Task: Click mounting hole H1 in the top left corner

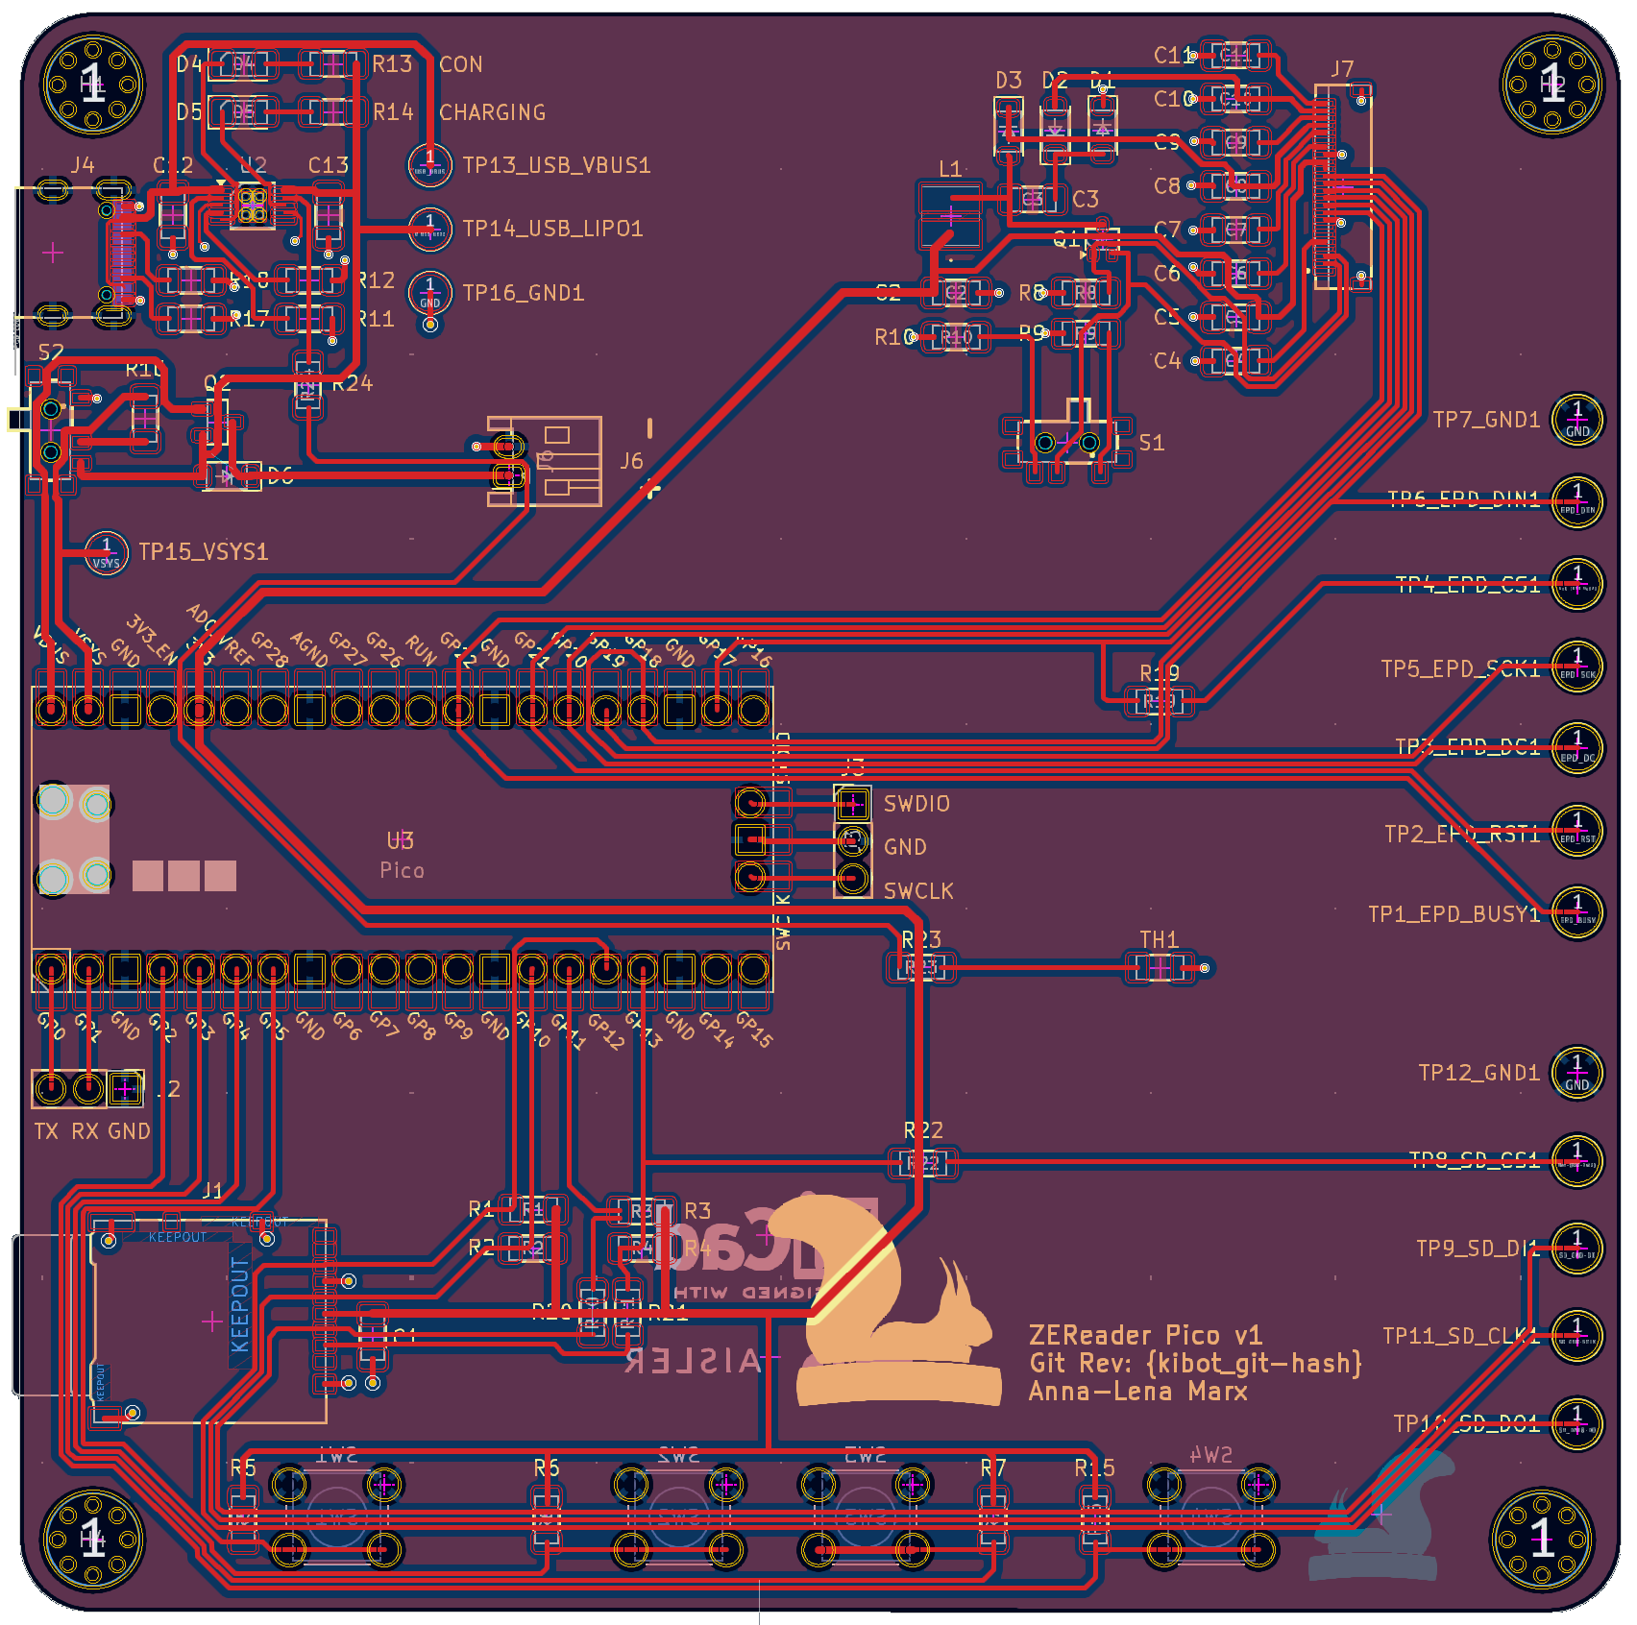Action: (91, 86)
